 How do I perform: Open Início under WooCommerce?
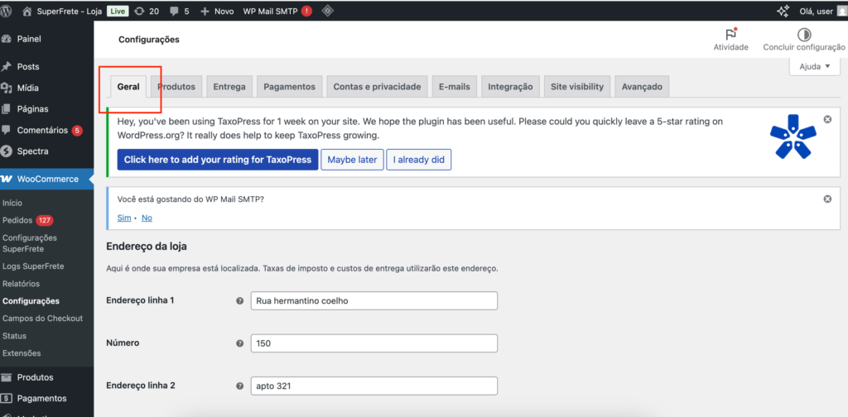point(12,203)
